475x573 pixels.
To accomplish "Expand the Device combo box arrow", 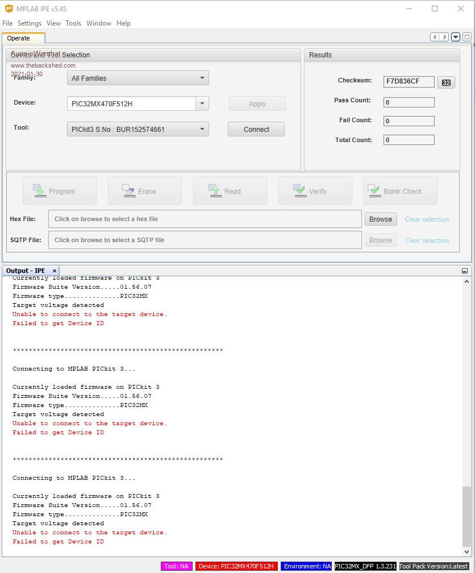I will pos(202,103).
